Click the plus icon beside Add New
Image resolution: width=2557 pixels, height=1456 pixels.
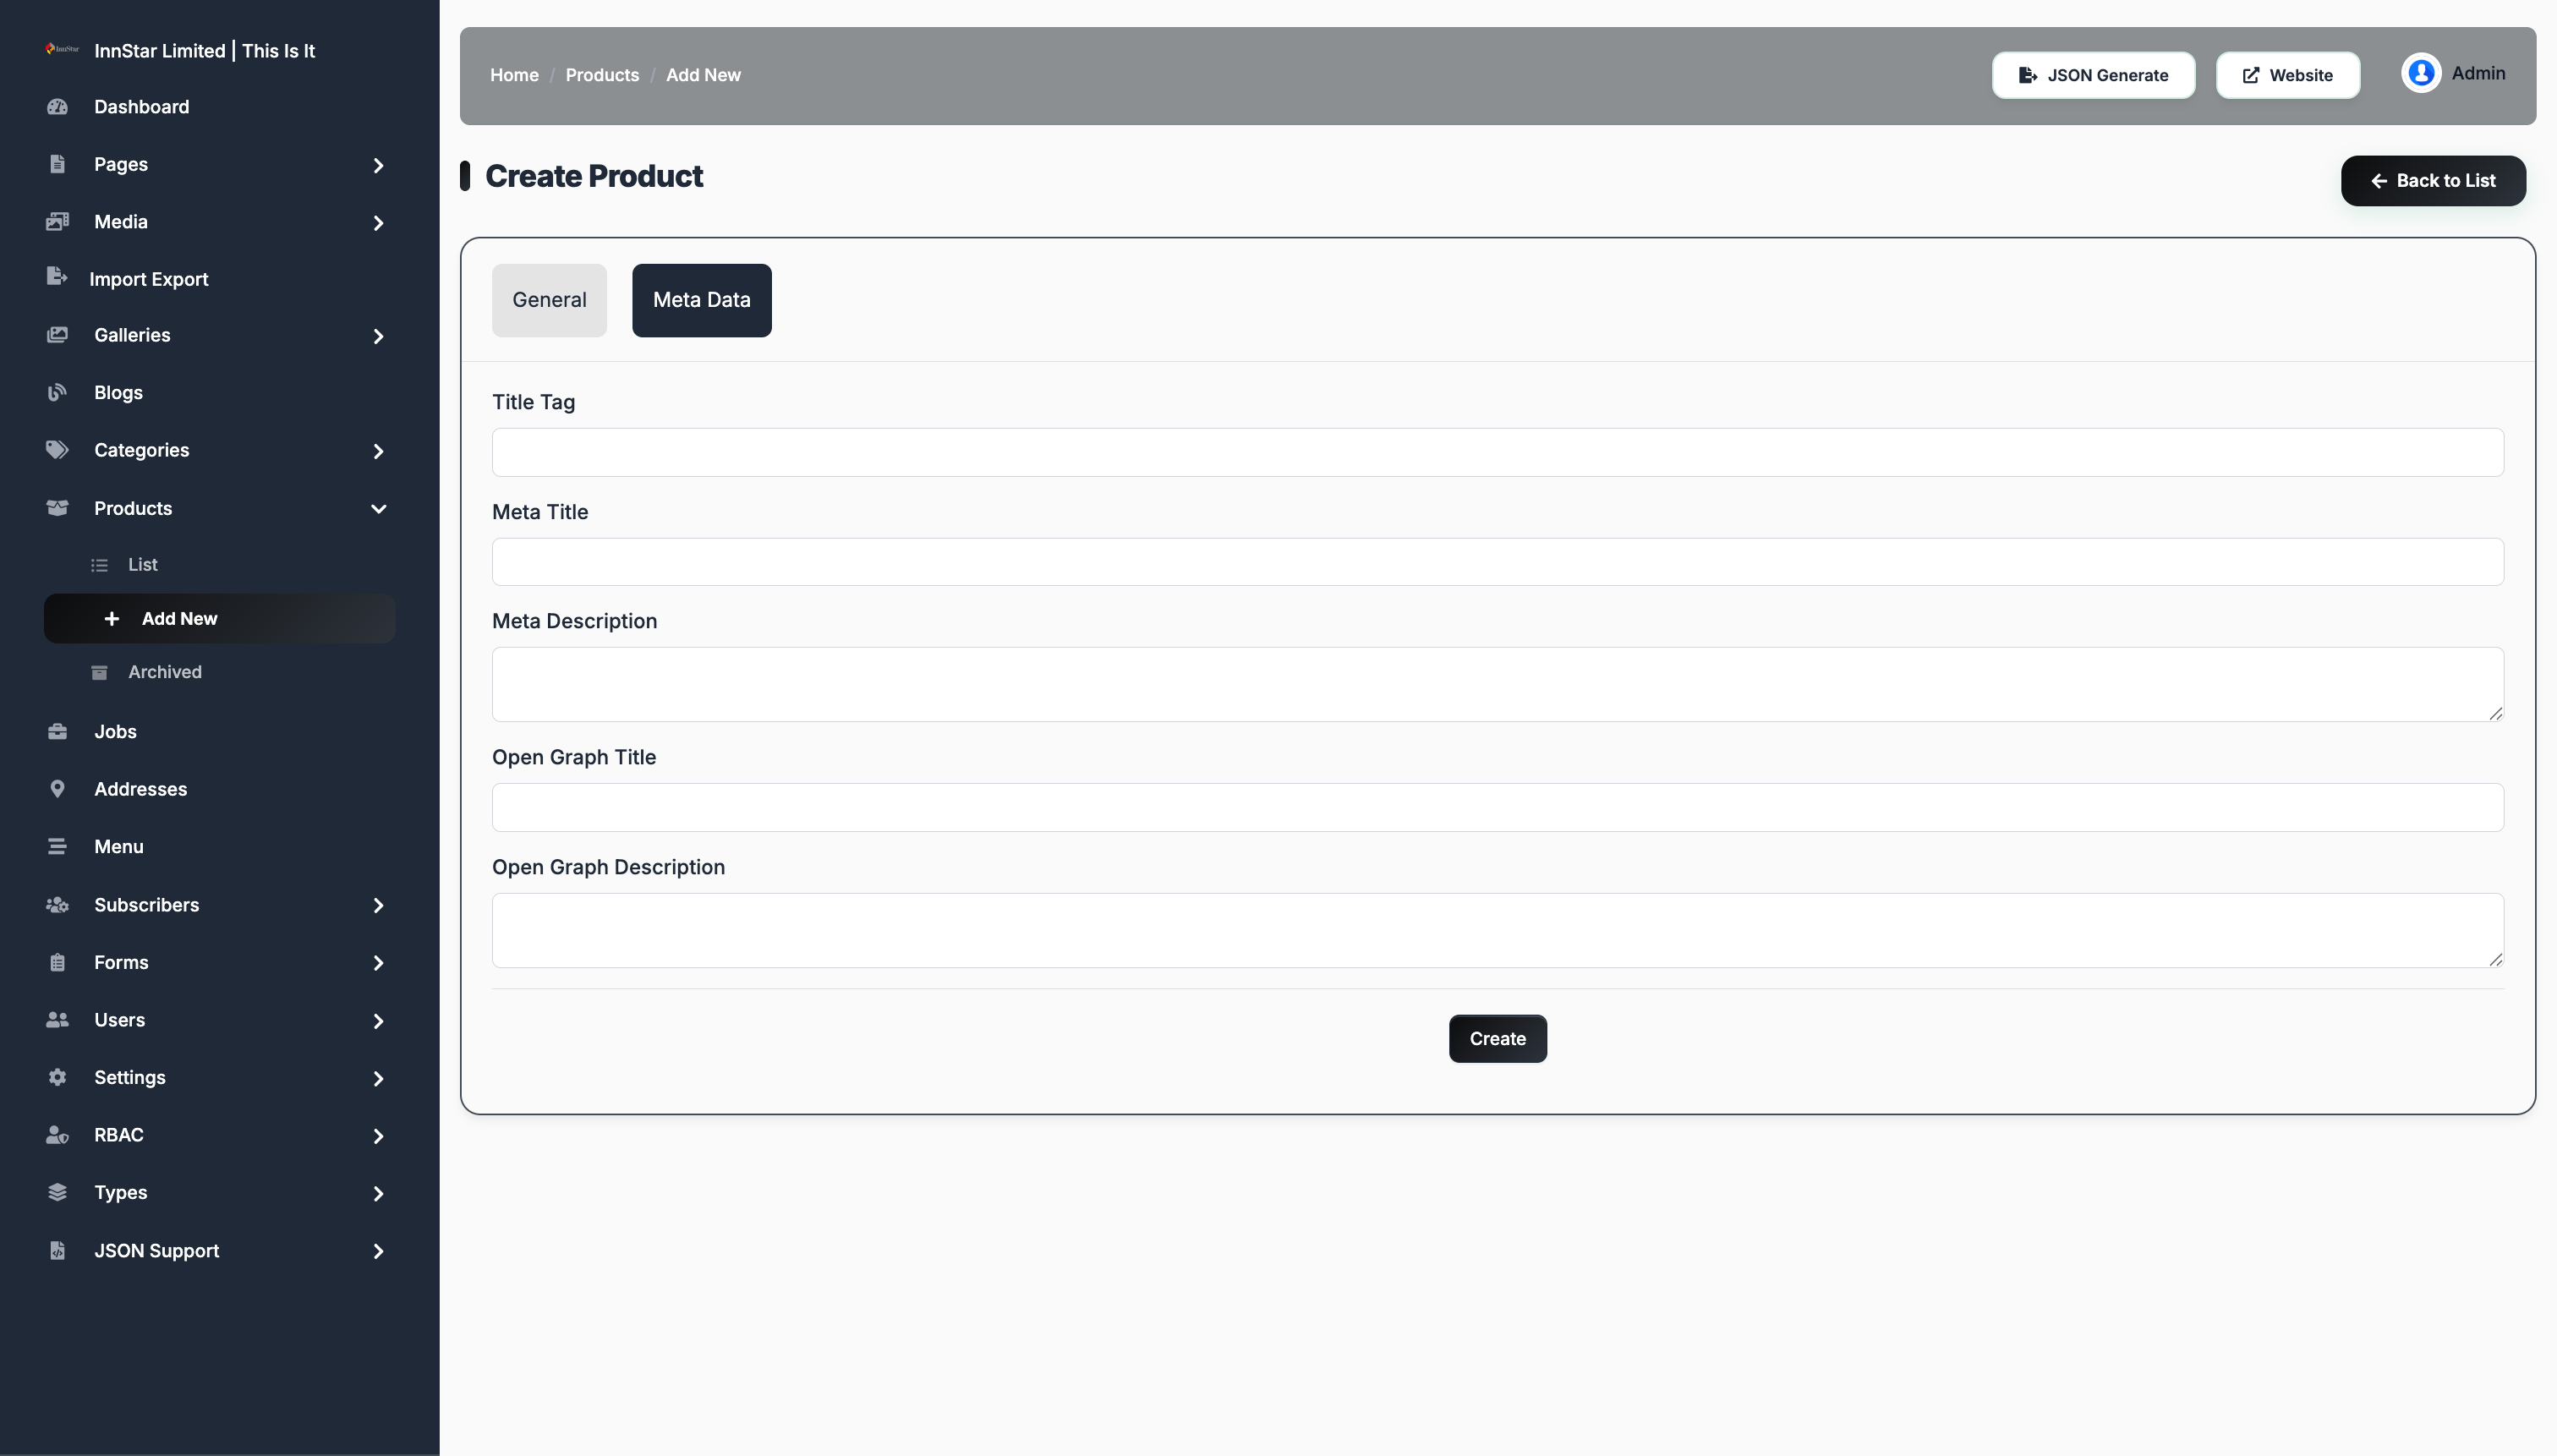click(112, 619)
